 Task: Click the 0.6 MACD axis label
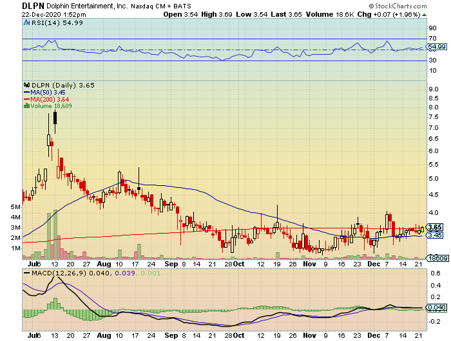[x=436, y=273]
